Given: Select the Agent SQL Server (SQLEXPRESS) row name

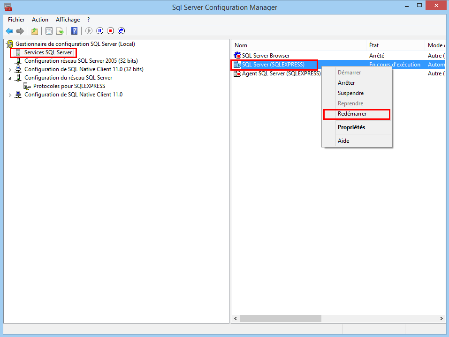Looking at the screenshot, I should (x=281, y=73).
